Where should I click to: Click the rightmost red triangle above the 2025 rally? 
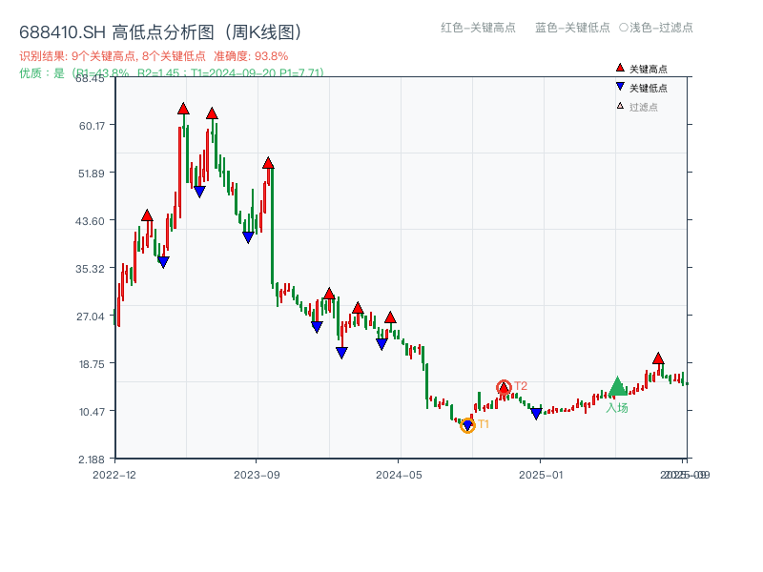[658, 357]
